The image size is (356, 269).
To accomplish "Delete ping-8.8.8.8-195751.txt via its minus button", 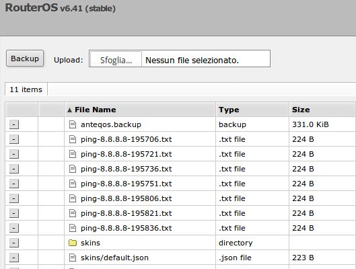I will [x=14, y=184].
